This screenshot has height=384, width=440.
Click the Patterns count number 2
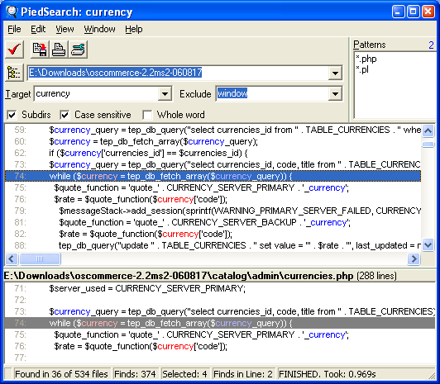pyautogui.click(x=431, y=45)
